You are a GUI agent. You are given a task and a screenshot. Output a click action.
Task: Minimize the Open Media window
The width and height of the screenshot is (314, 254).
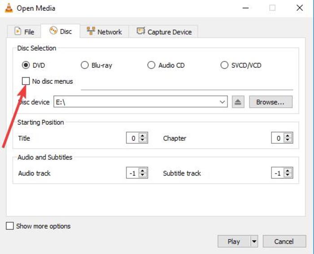coord(245,8)
